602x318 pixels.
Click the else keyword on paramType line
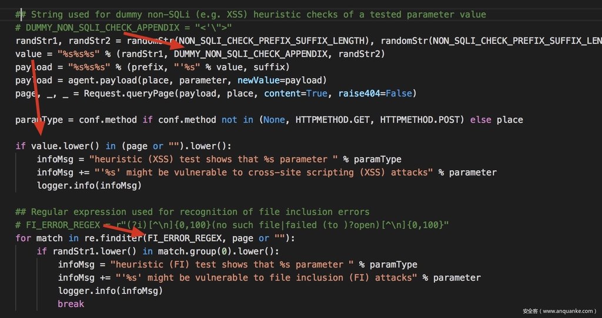(x=480, y=120)
